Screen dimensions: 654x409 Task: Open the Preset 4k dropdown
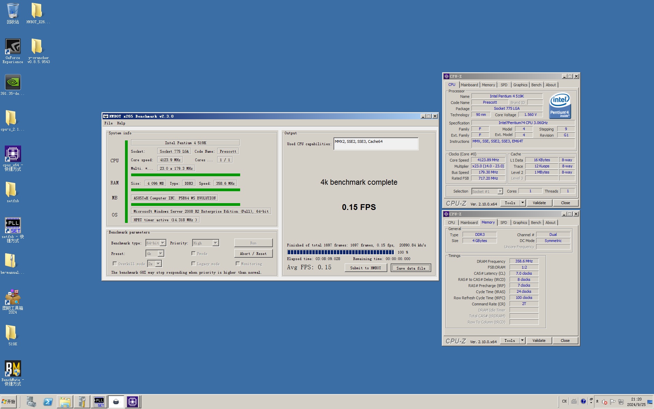coord(161,253)
